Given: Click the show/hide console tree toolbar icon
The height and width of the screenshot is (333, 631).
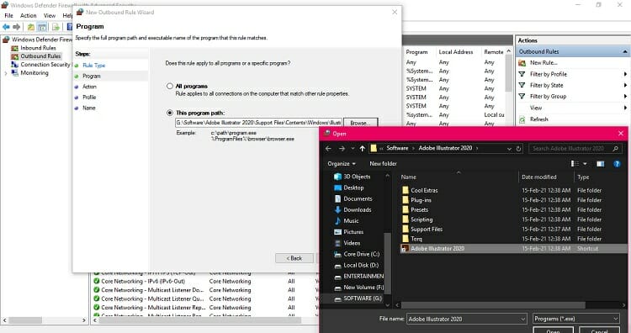Looking at the screenshot, I should pos(42,27).
